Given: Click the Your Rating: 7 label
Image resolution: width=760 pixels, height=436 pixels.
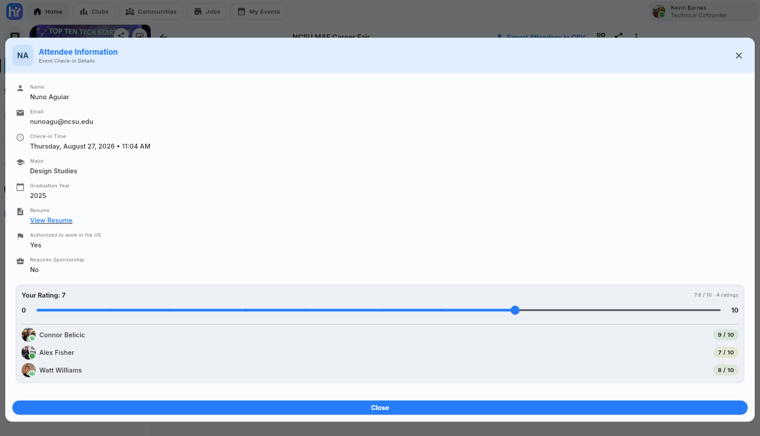Looking at the screenshot, I should 44,295.
